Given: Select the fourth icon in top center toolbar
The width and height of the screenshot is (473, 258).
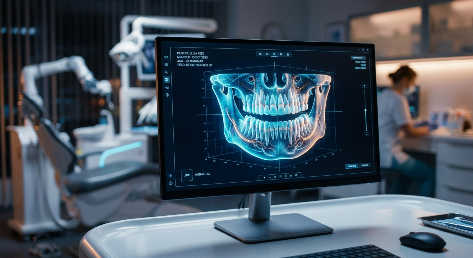Looking at the screenshot, I should coord(281,54).
